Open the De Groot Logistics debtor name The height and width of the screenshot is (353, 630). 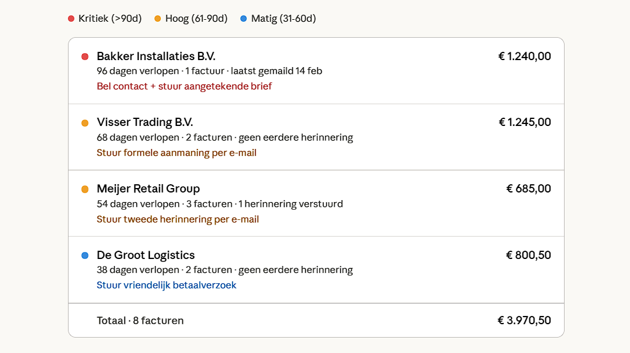point(145,255)
